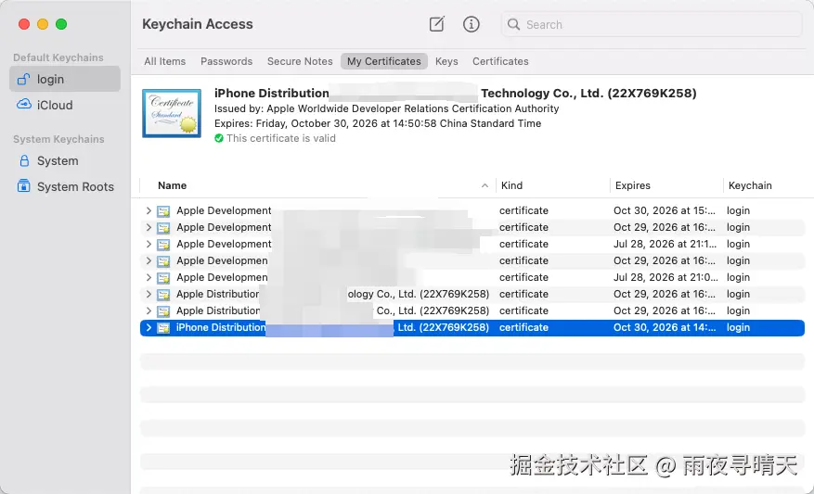Viewport: 814px width, 494px height.
Task: Click the search magnifier icon
Action: (513, 24)
